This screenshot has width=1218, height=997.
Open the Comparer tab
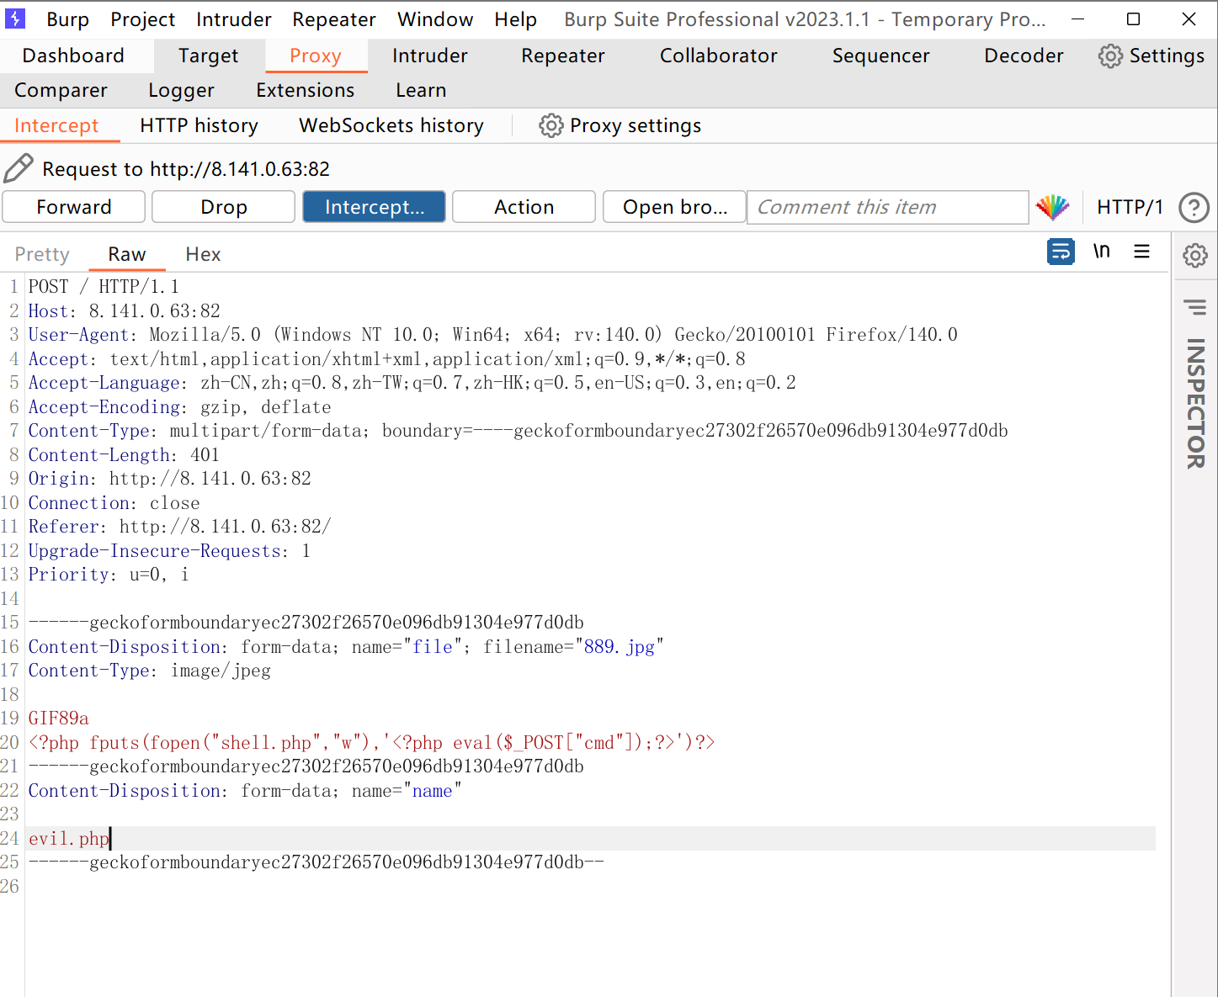[61, 90]
